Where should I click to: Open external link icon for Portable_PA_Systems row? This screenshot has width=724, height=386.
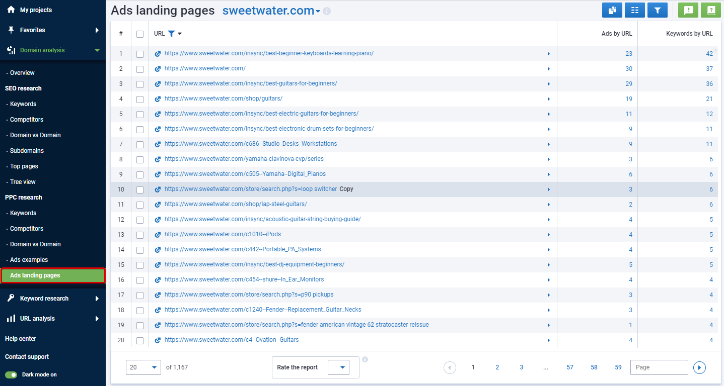(x=158, y=250)
